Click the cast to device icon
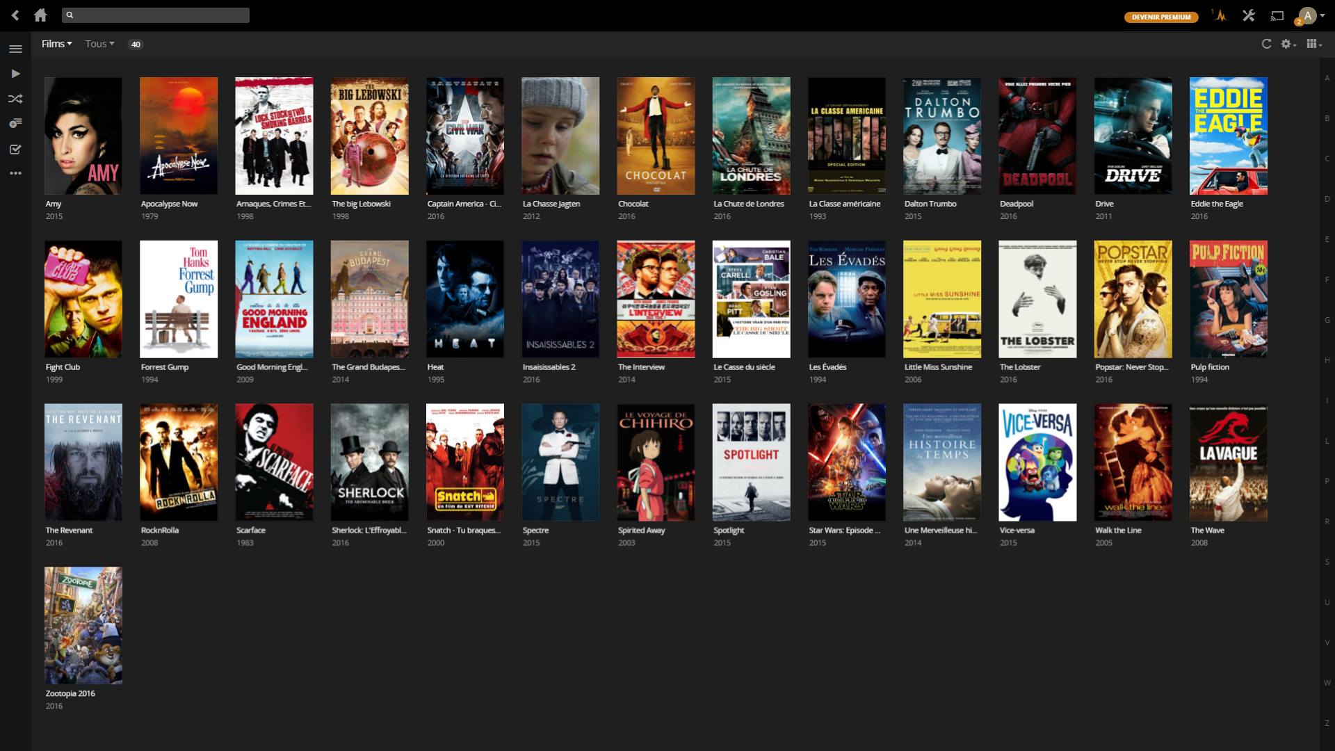Viewport: 1335px width, 751px height. tap(1277, 15)
